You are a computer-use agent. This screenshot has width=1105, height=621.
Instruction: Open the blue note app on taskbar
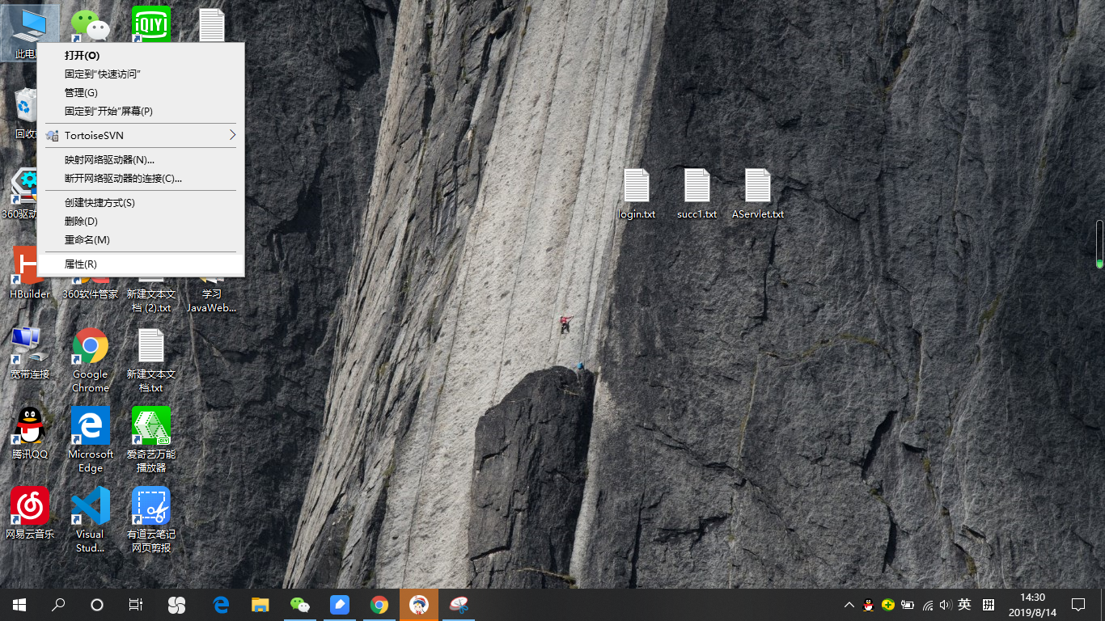pyautogui.click(x=340, y=605)
